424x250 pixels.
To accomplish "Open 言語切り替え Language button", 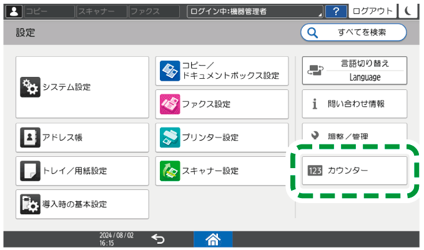I will [355, 71].
